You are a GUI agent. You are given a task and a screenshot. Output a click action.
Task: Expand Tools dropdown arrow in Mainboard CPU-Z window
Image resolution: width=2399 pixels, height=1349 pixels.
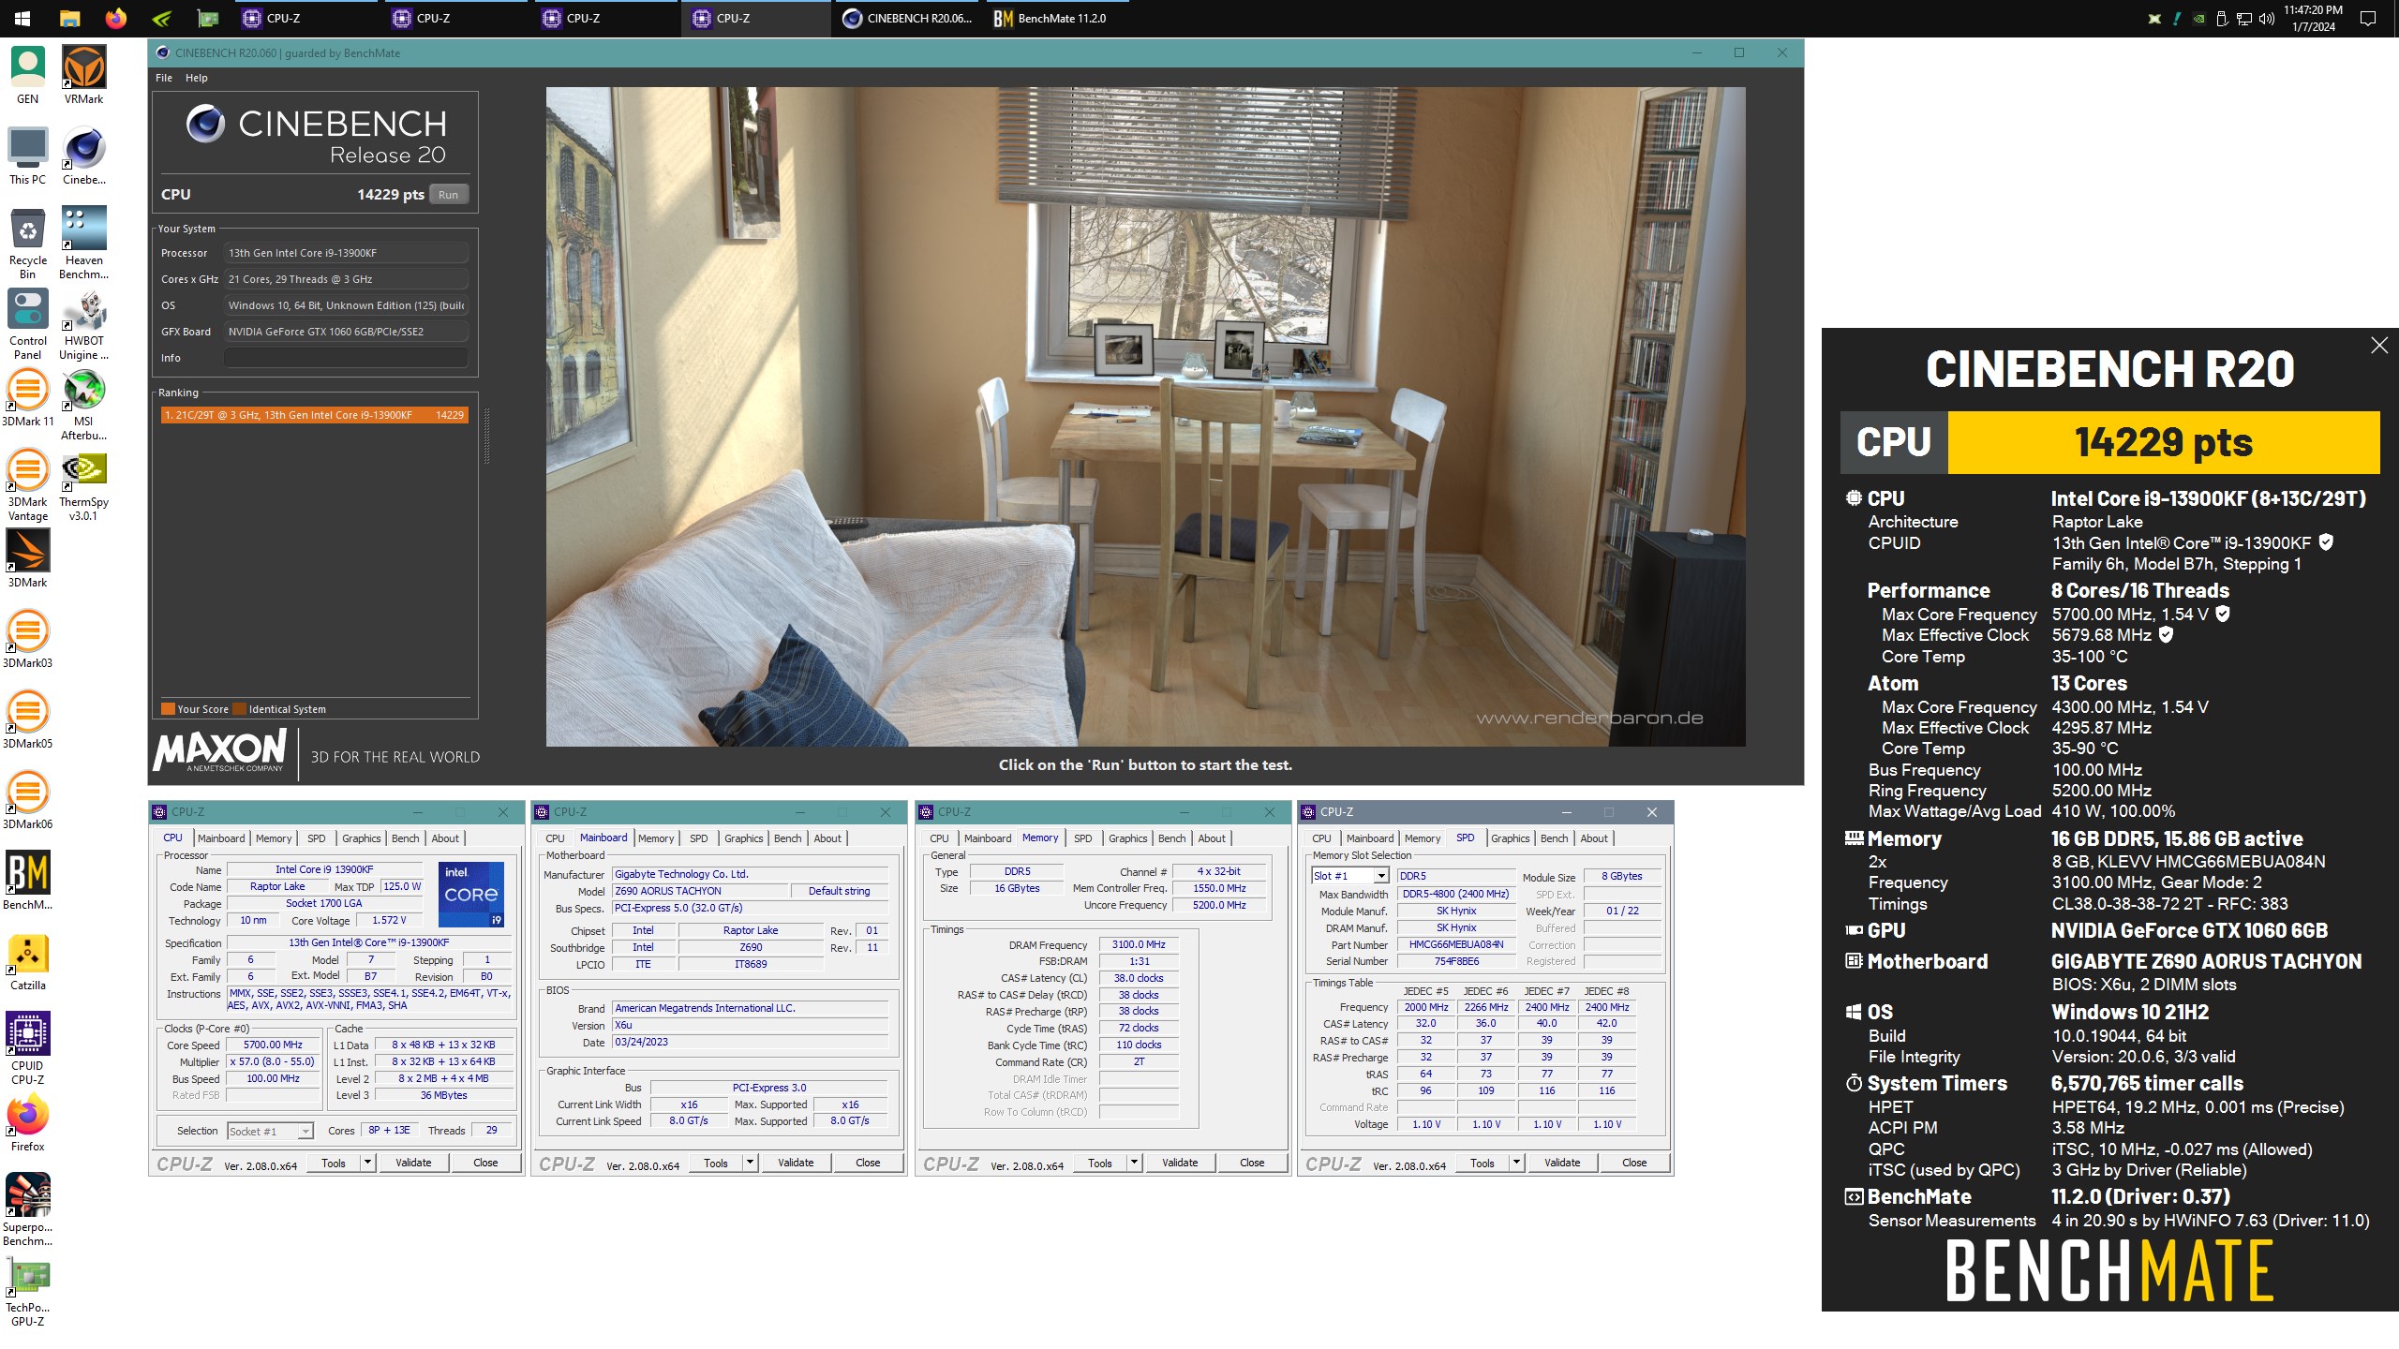[750, 1163]
